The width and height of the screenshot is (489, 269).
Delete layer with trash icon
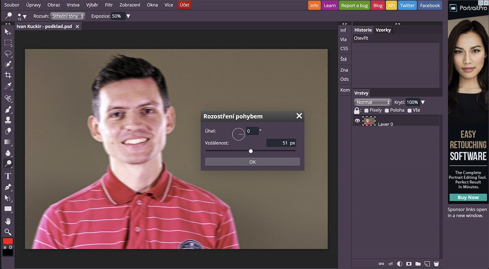[x=436, y=264]
